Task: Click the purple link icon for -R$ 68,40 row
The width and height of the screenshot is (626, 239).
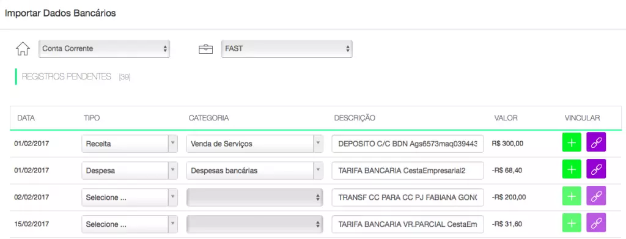Action: click(x=596, y=169)
